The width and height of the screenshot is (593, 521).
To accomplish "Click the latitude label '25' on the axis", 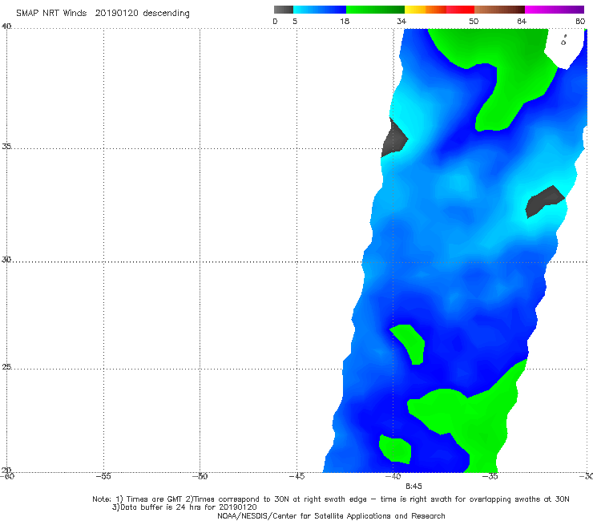I will 6,367.
